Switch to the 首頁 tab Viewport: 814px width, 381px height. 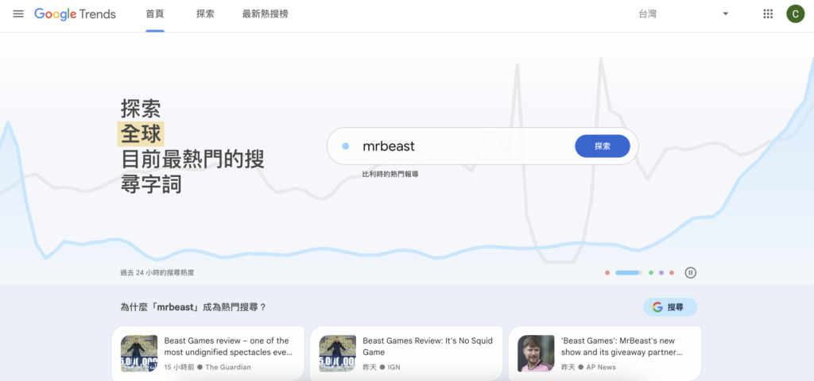[155, 14]
